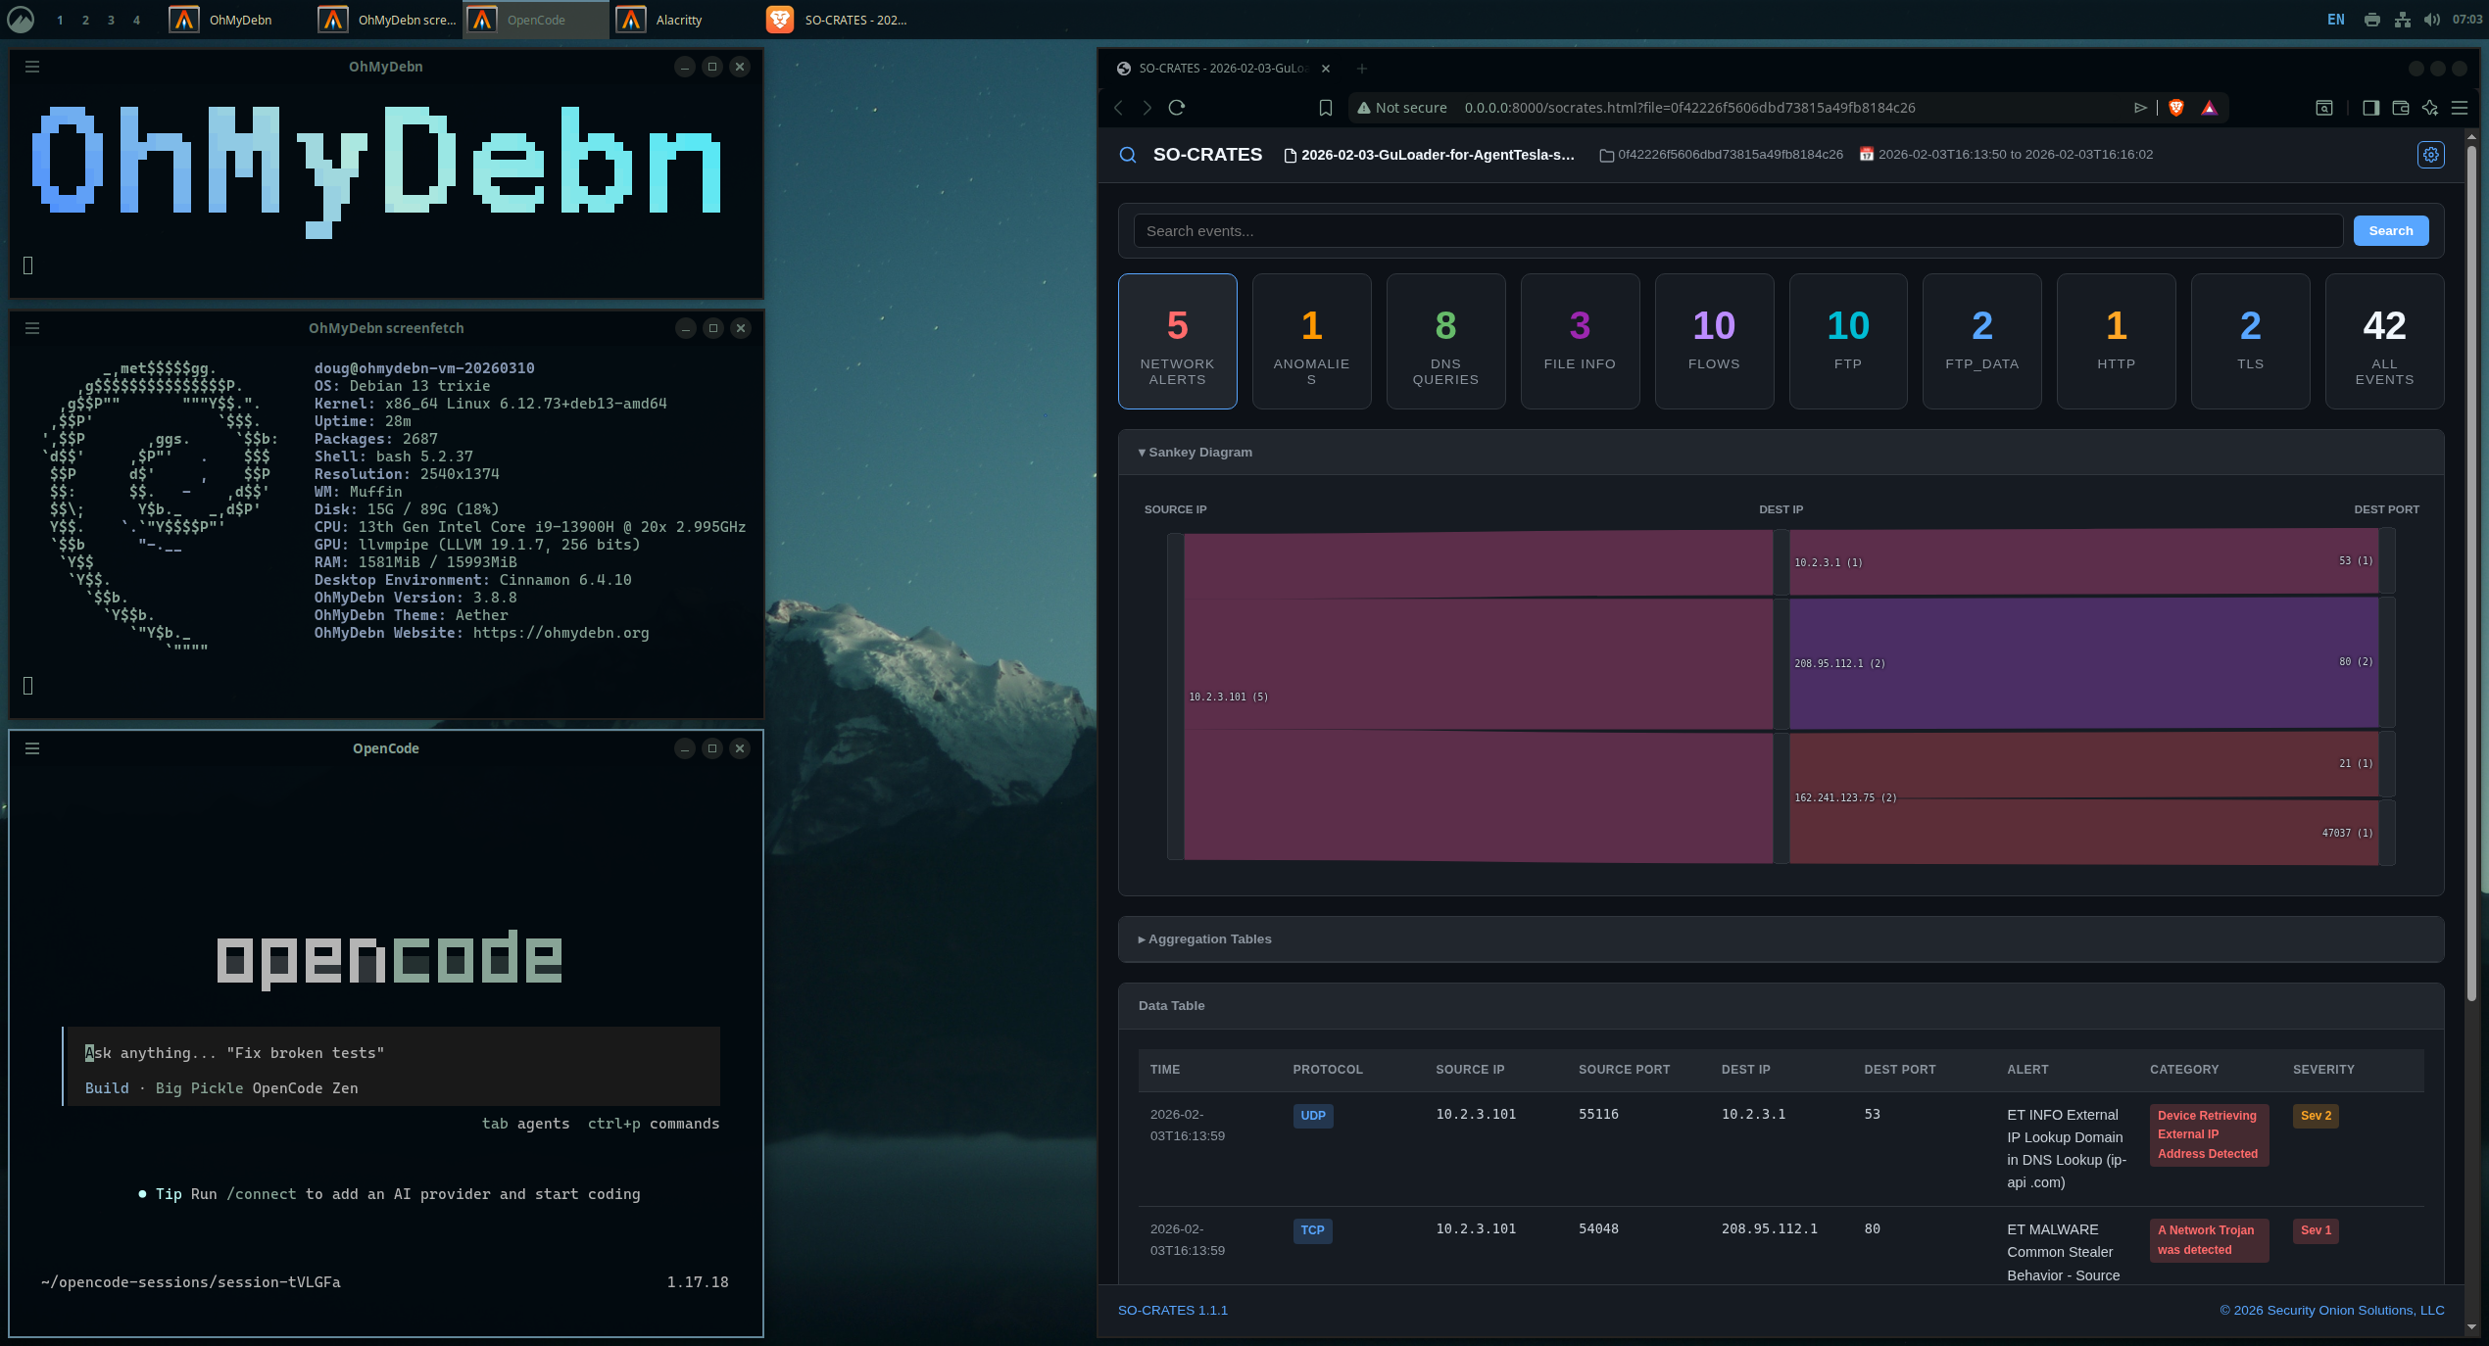Select the Flows card
The image size is (2489, 1346).
(x=1714, y=341)
